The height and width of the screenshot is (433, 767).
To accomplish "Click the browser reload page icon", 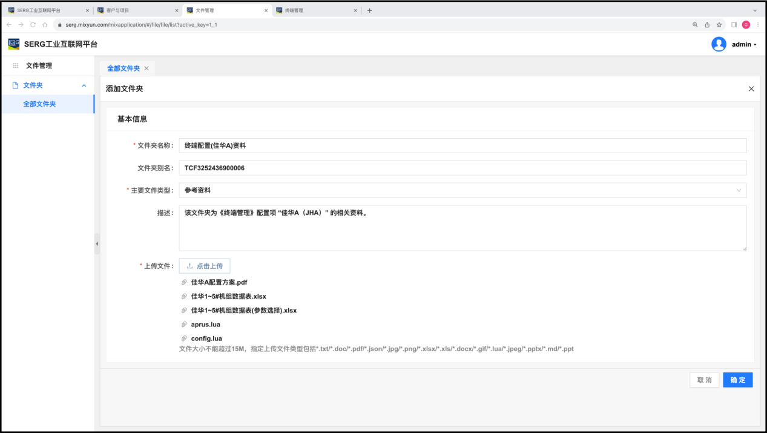I will click(33, 25).
